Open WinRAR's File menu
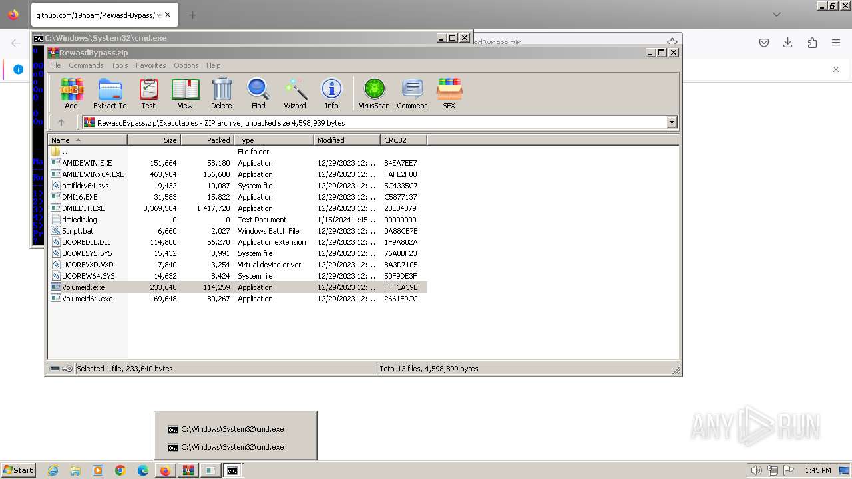852x479 pixels. tap(55, 65)
